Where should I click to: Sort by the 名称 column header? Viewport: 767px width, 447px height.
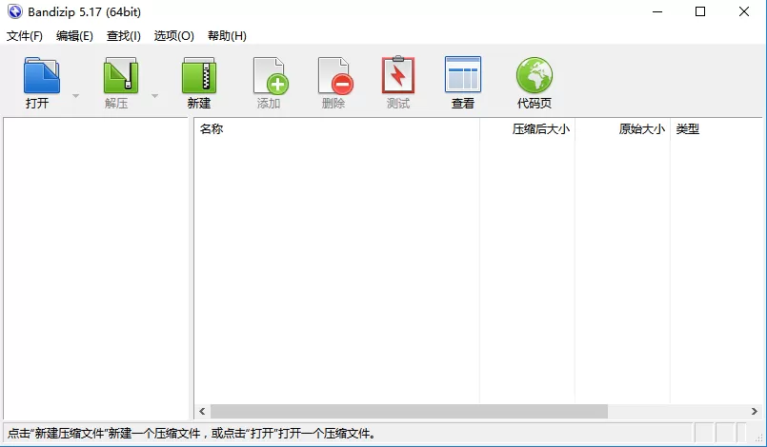(x=336, y=129)
